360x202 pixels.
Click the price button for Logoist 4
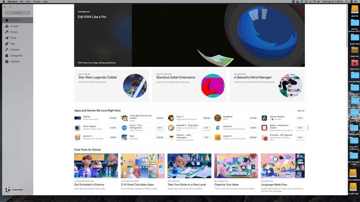click(x=253, y=137)
